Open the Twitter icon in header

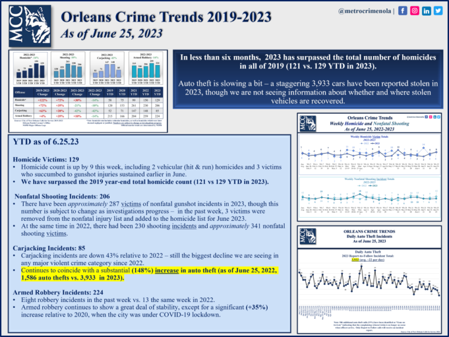(438, 11)
